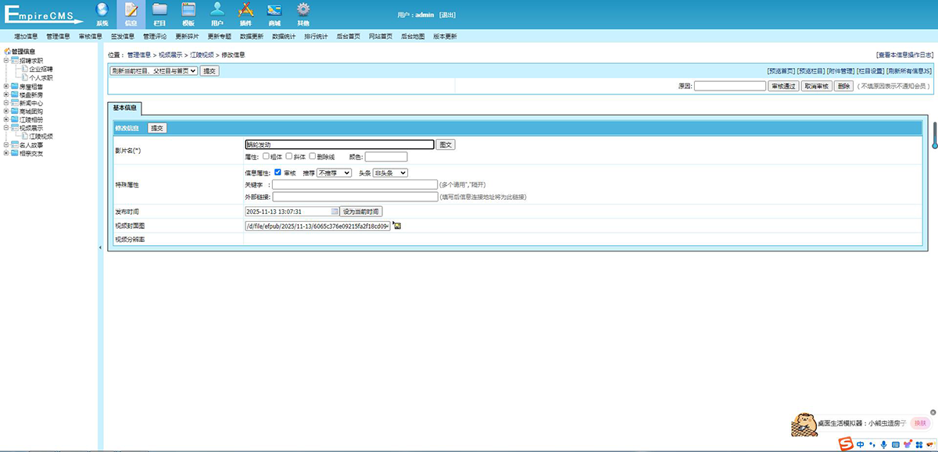Open the 附件管理 link
The image size is (938, 452).
(x=840, y=70)
